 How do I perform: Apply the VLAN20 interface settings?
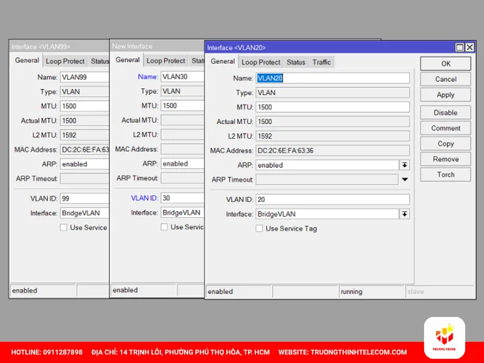click(445, 94)
